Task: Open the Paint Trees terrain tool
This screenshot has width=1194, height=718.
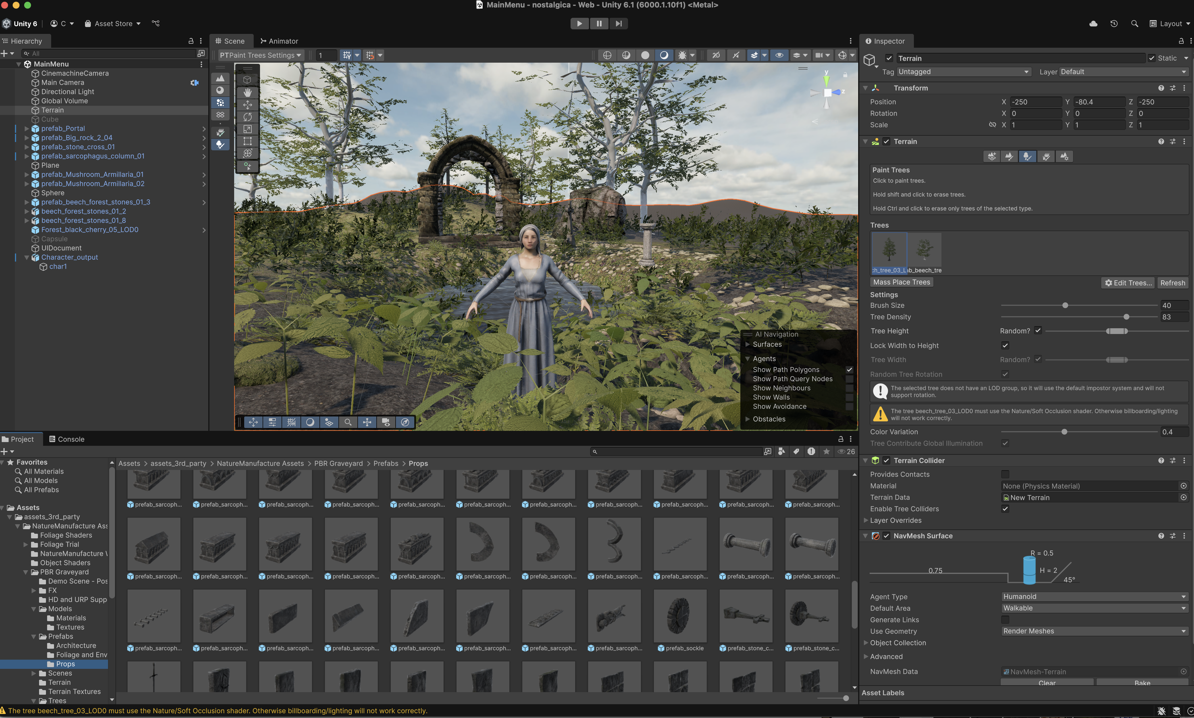Action: [1027, 156]
